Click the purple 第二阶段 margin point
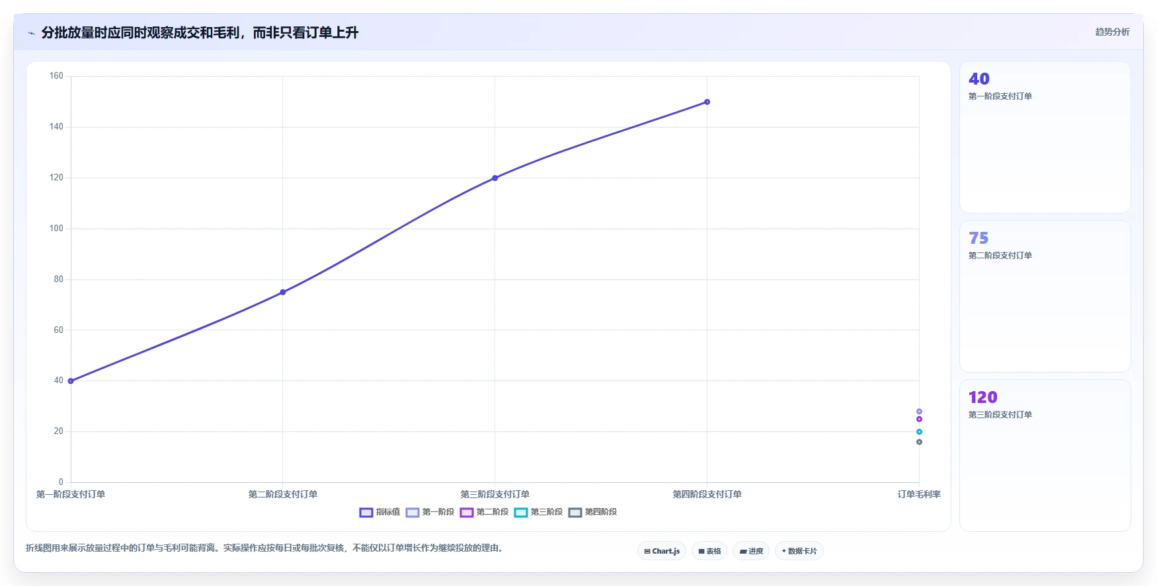The width and height of the screenshot is (1157, 586). 919,419
